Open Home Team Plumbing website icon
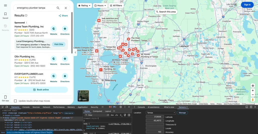Image resolution: width=258 pixels, height=134 pixels. 53,29
